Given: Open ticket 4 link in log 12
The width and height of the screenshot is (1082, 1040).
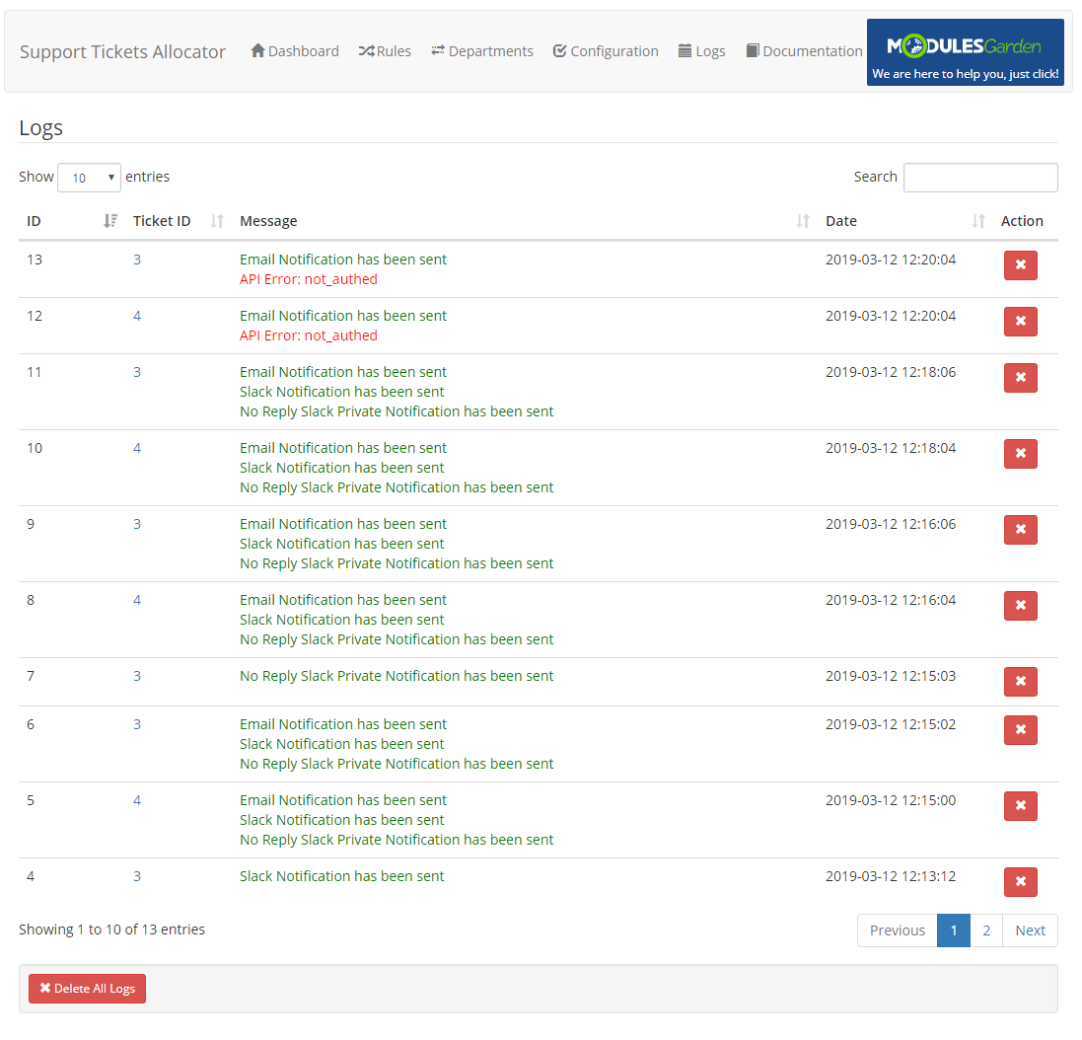Looking at the screenshot, I should [x=137, y=316].
